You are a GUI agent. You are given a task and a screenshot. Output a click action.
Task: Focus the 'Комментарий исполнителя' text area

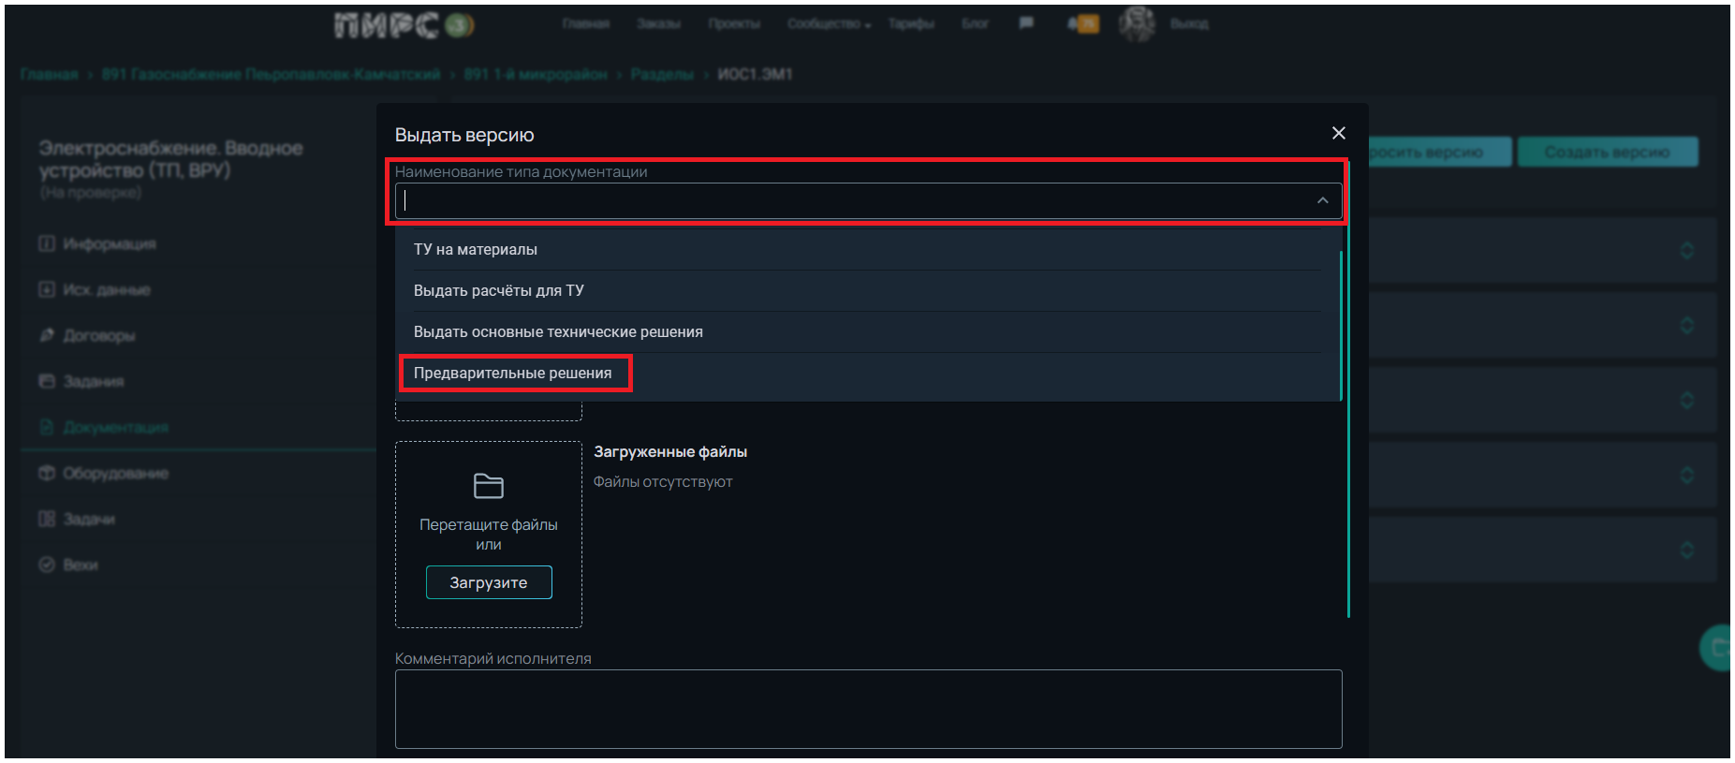[868, 709]
